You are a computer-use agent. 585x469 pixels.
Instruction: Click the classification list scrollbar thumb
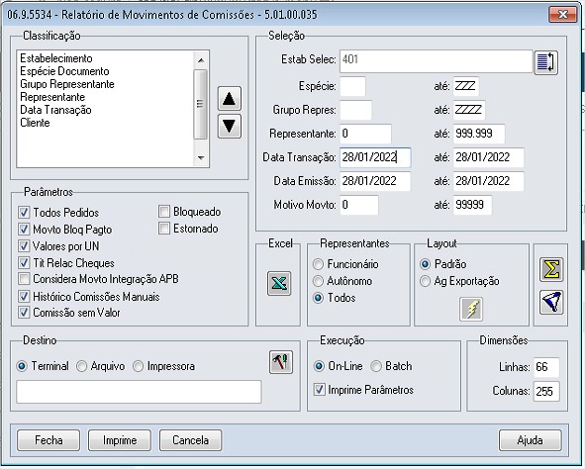point(201,104)
